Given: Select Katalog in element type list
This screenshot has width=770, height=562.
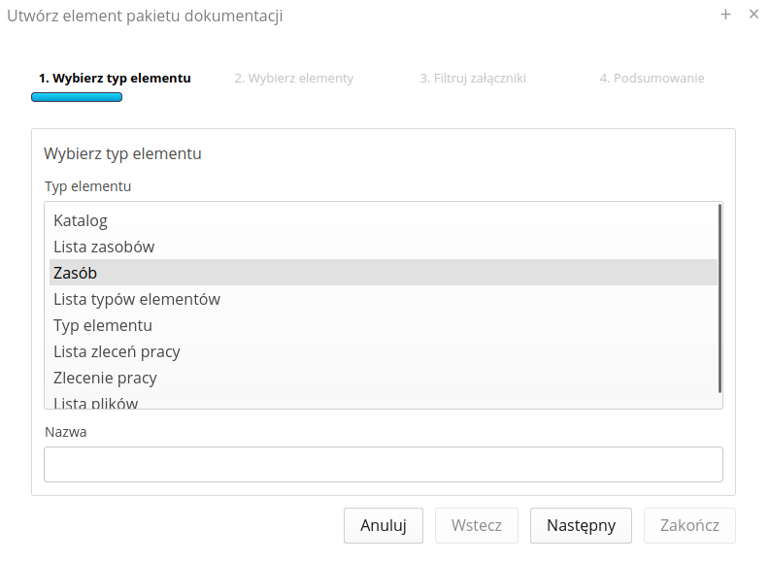Looking at the screenshot, I should pos(81,220).
